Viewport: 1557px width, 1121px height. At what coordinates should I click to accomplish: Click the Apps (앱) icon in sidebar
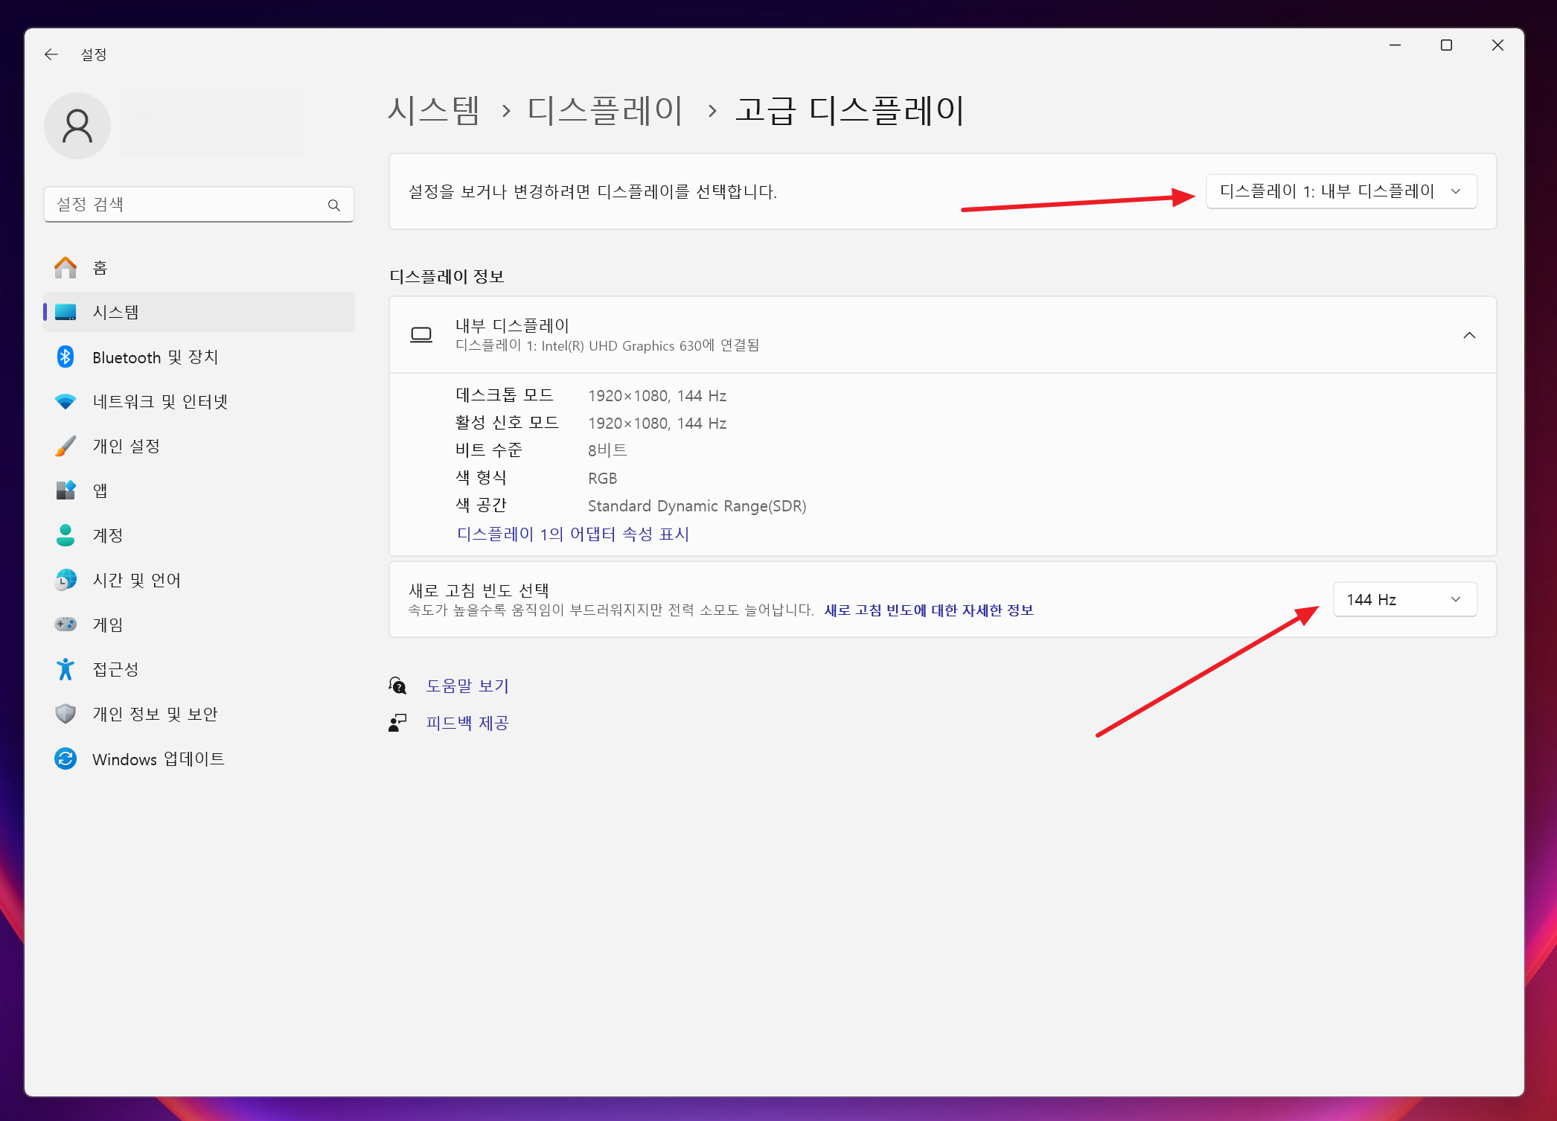(65, 491)
